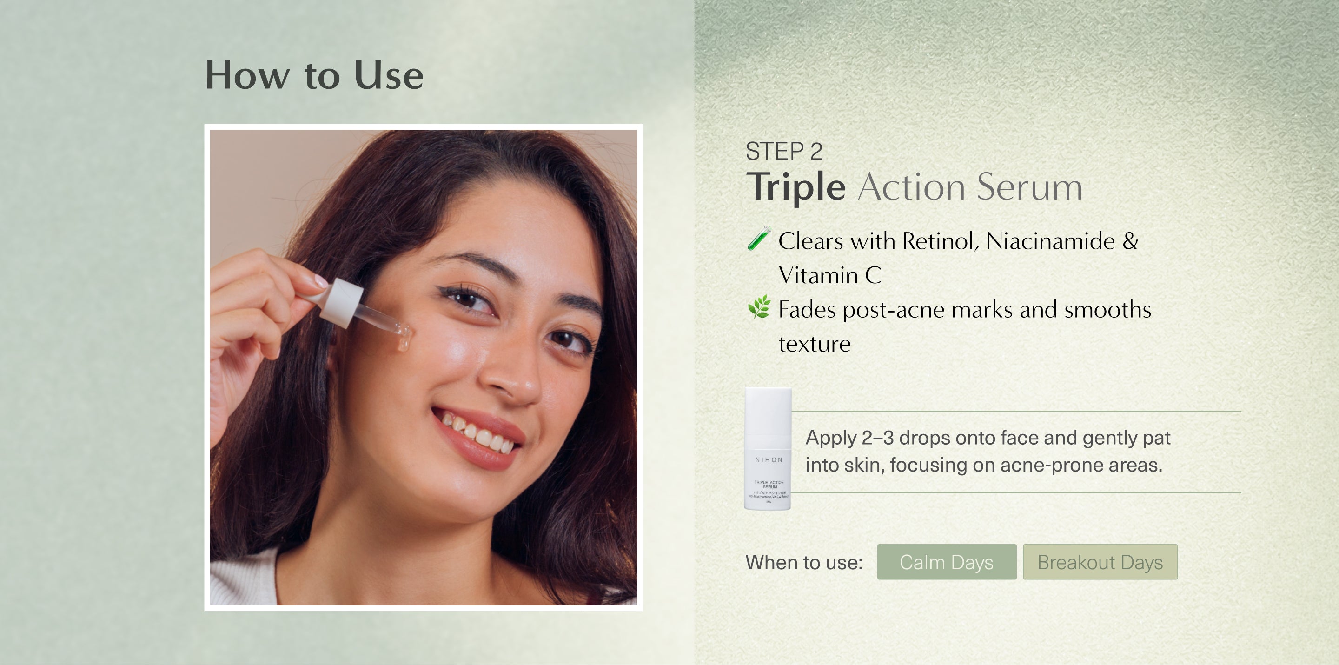
Task: Click the How to Use heading
Action: (314, 75)
